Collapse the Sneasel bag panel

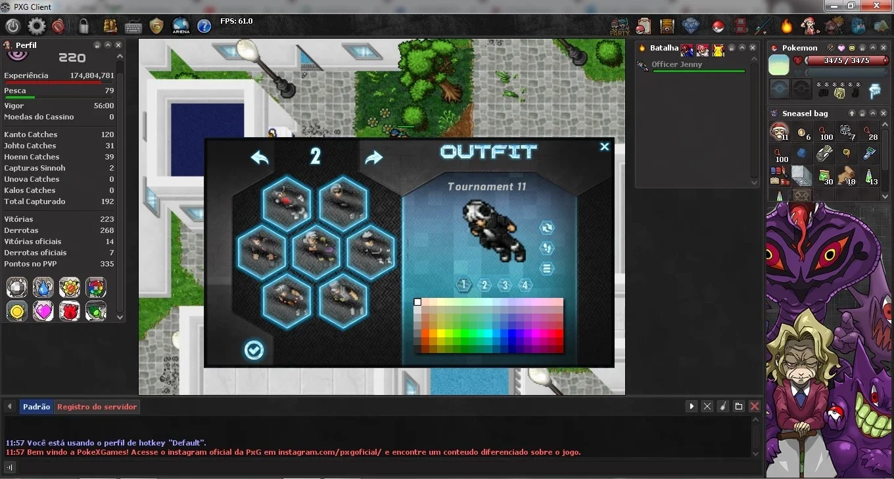tap(873, 114)
